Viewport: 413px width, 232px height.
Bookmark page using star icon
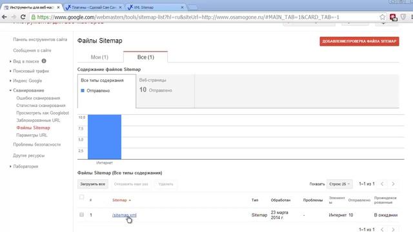[x=383, y=17]
